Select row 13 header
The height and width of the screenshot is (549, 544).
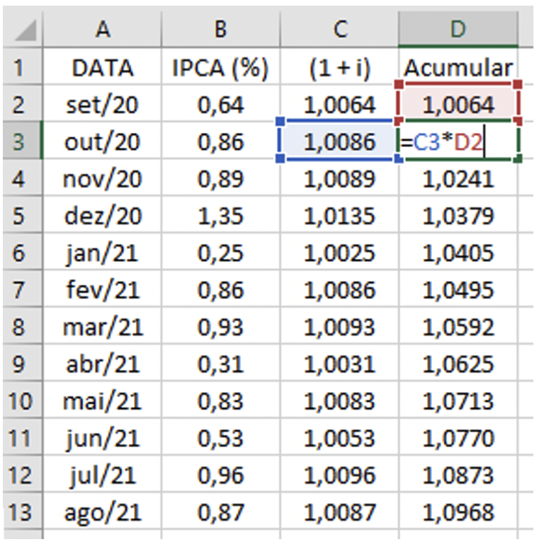pyautogui.click(x=23, y=512)
